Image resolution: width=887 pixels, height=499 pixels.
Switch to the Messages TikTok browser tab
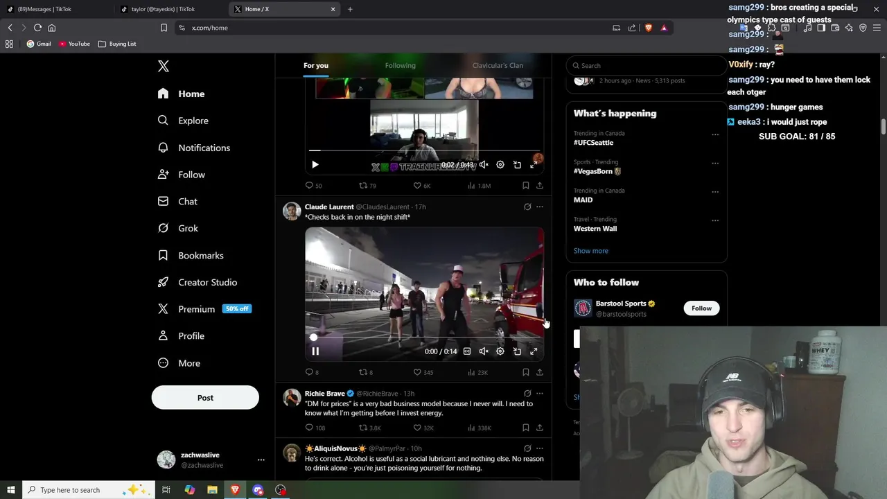click(57, 9)
